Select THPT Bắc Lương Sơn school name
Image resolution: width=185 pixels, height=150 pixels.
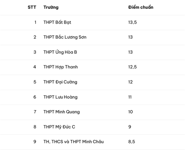65,37
